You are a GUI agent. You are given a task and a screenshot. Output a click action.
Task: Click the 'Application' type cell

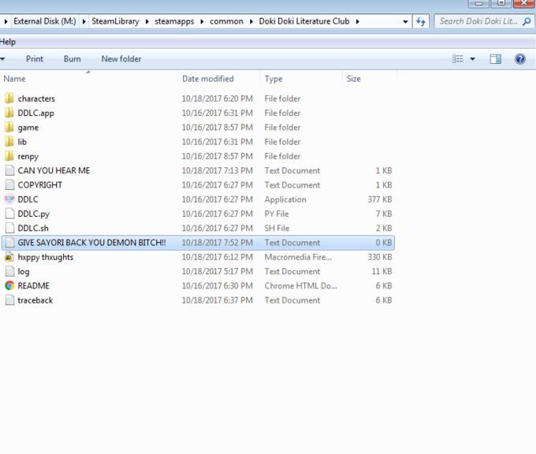point(285,199)
